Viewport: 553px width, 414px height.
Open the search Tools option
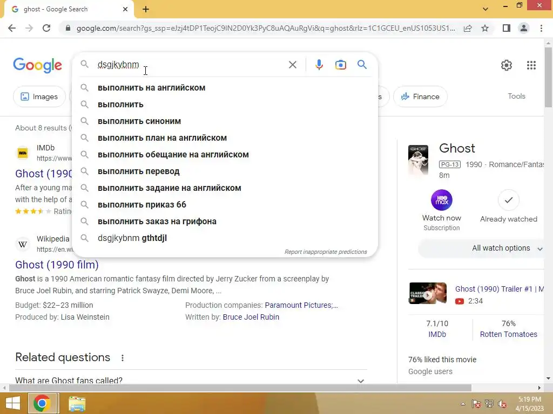[x=516, y=96]
